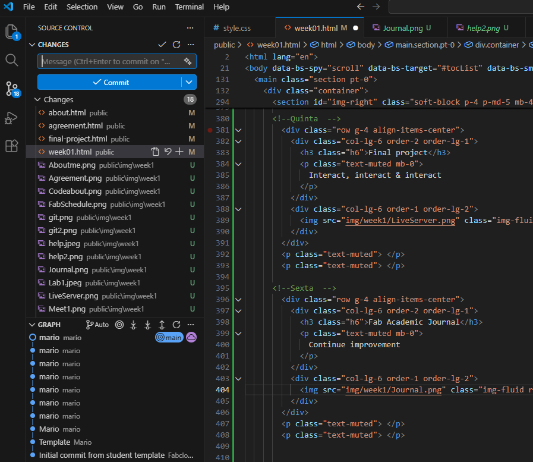Stage changes for week01.html with plus icon
The height and width of the screenshot is (462, 533).
click(179, 152)
